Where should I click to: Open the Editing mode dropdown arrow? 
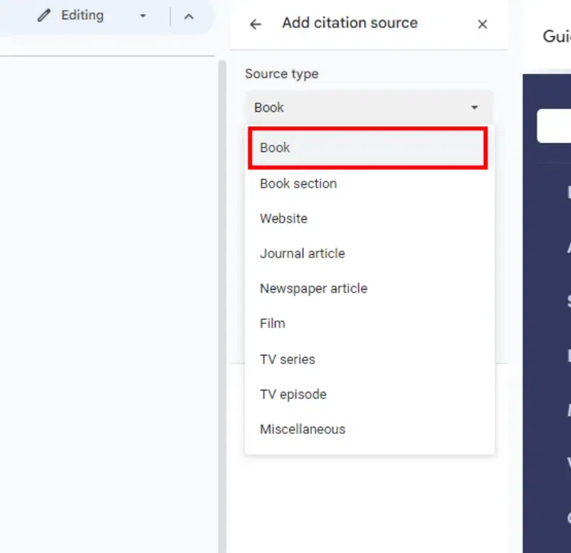[x=143, y=16]
